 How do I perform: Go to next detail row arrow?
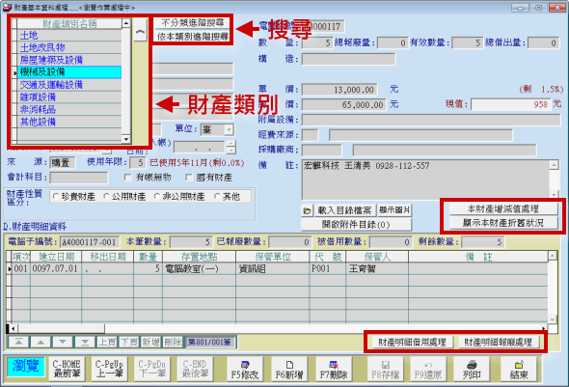point(63,342)
